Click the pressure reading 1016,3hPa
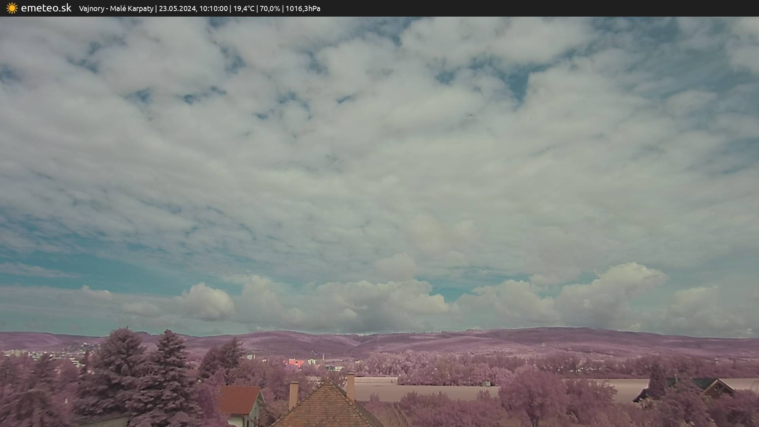759x427 pixels. [x=302, y=8]
